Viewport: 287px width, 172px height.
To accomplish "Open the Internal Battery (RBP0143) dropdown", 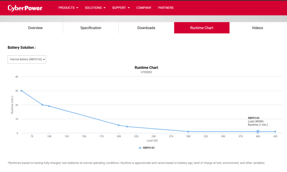I will pos(27,59).
